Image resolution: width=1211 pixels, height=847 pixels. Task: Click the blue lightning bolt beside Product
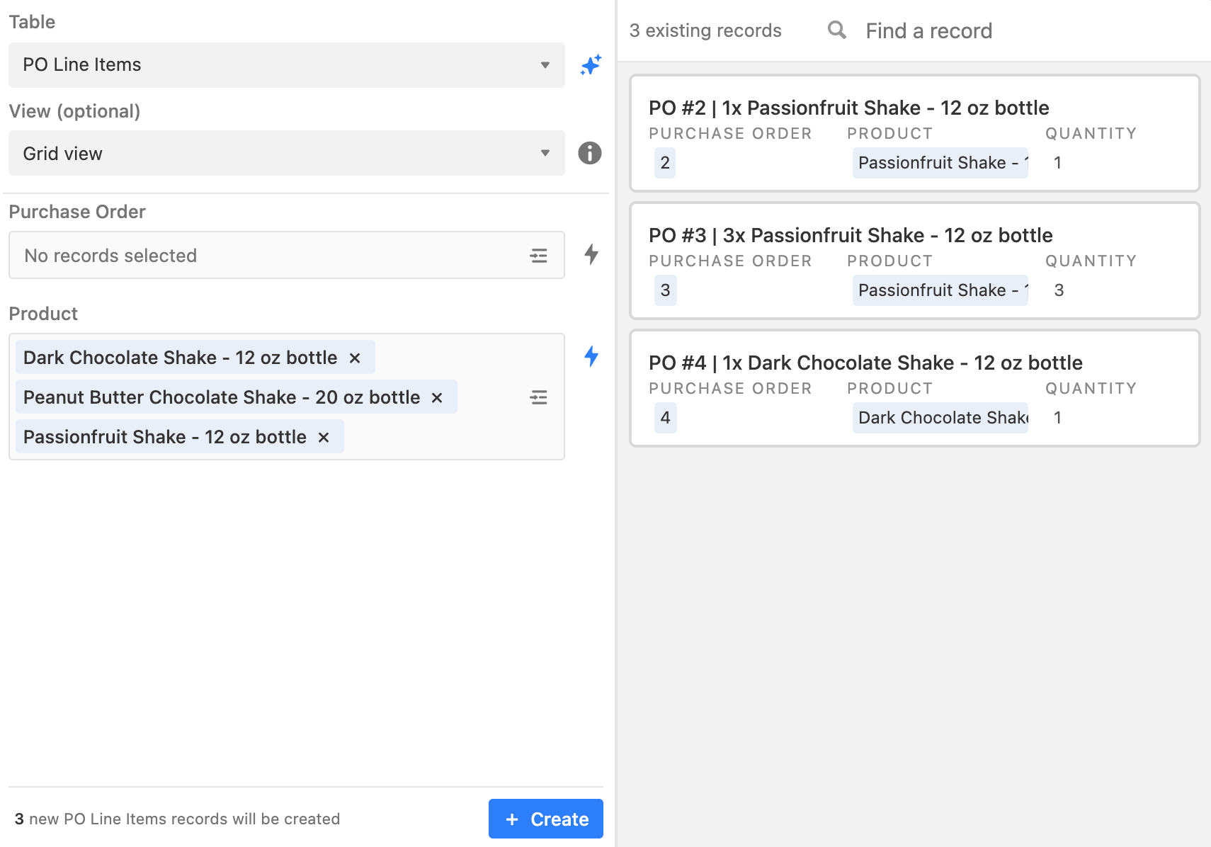591,356
